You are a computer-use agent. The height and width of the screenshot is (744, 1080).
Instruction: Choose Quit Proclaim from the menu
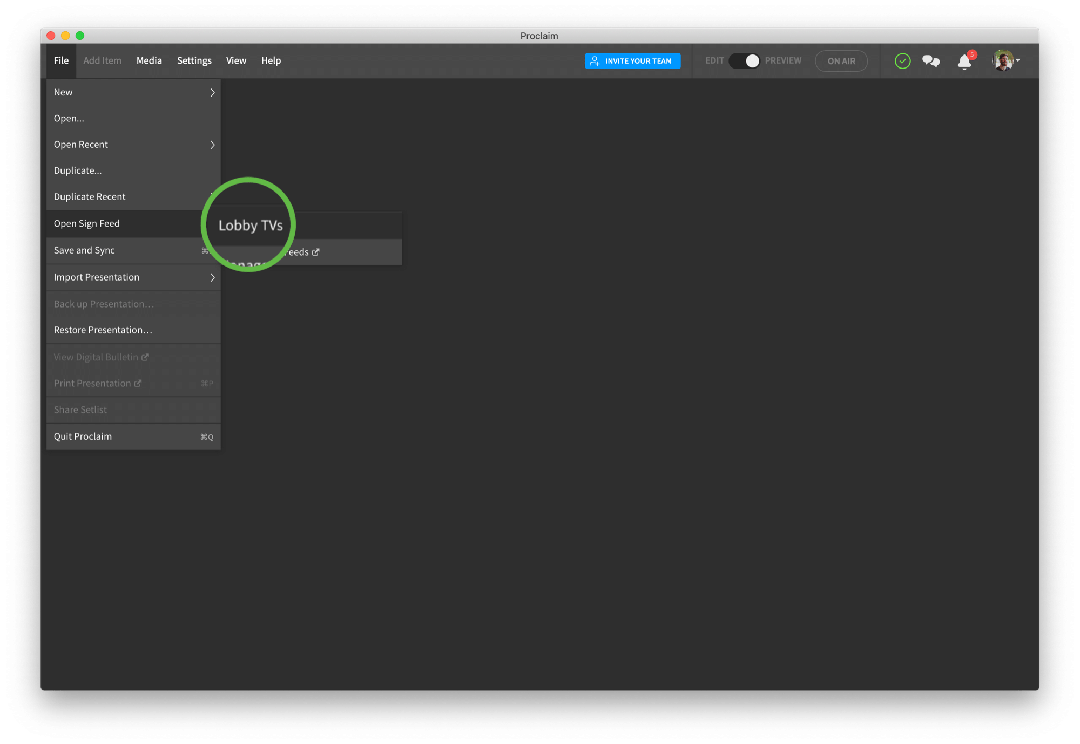tap(83, 436)
